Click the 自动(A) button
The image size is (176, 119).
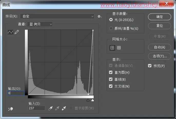tap(160, 47)
